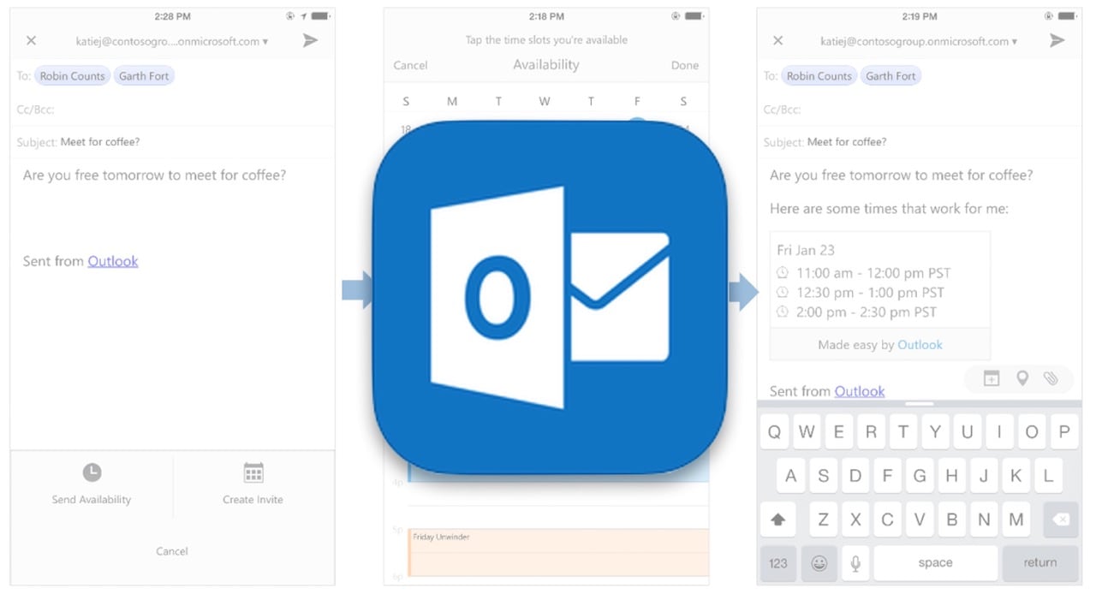1096x594 pixels.
Task: Tap the 12:30 pm - 1:00 pm PST slot
Action: point(859,293)
